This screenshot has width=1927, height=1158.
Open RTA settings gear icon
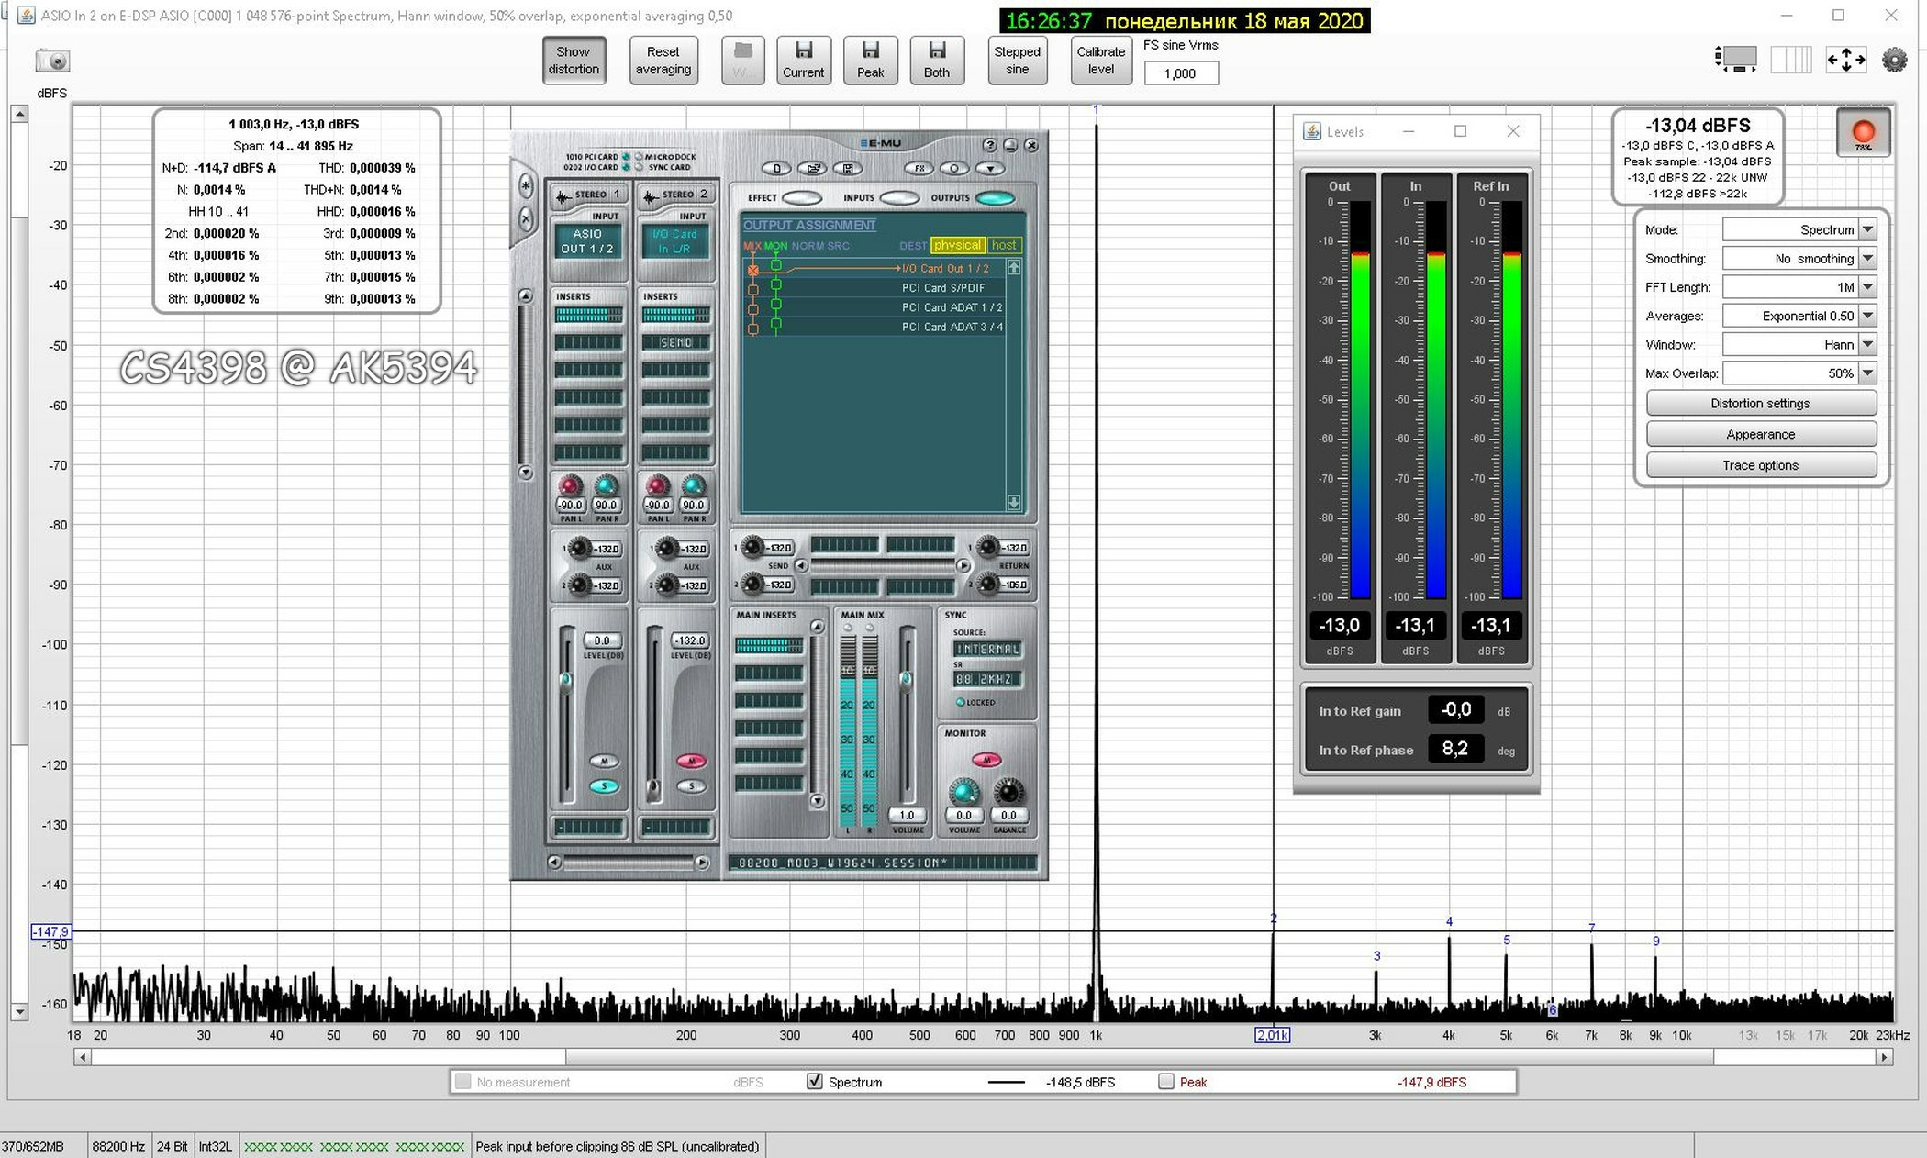(1894, 61)
